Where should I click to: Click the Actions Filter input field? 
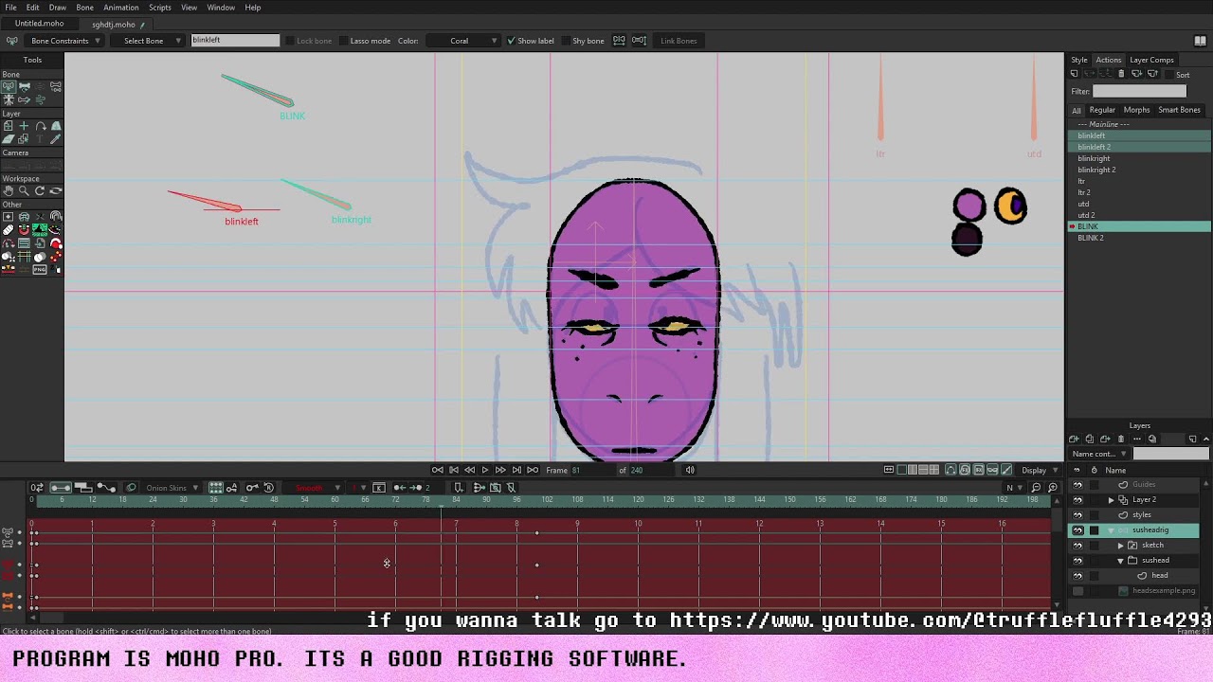pos(1139,91)
